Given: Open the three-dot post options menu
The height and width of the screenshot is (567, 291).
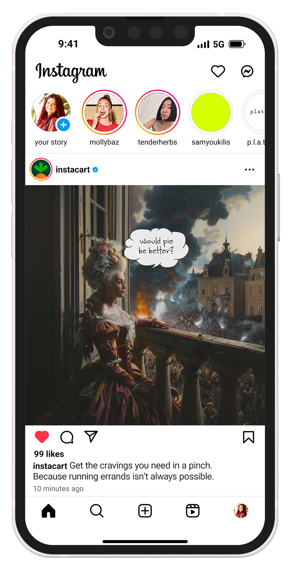Looking at the screenshot, I should [x=250, y=170].
